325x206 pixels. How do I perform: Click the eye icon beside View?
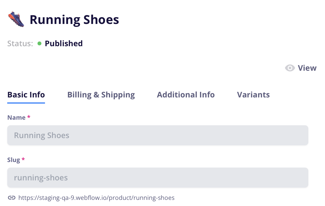coord(290,68)
